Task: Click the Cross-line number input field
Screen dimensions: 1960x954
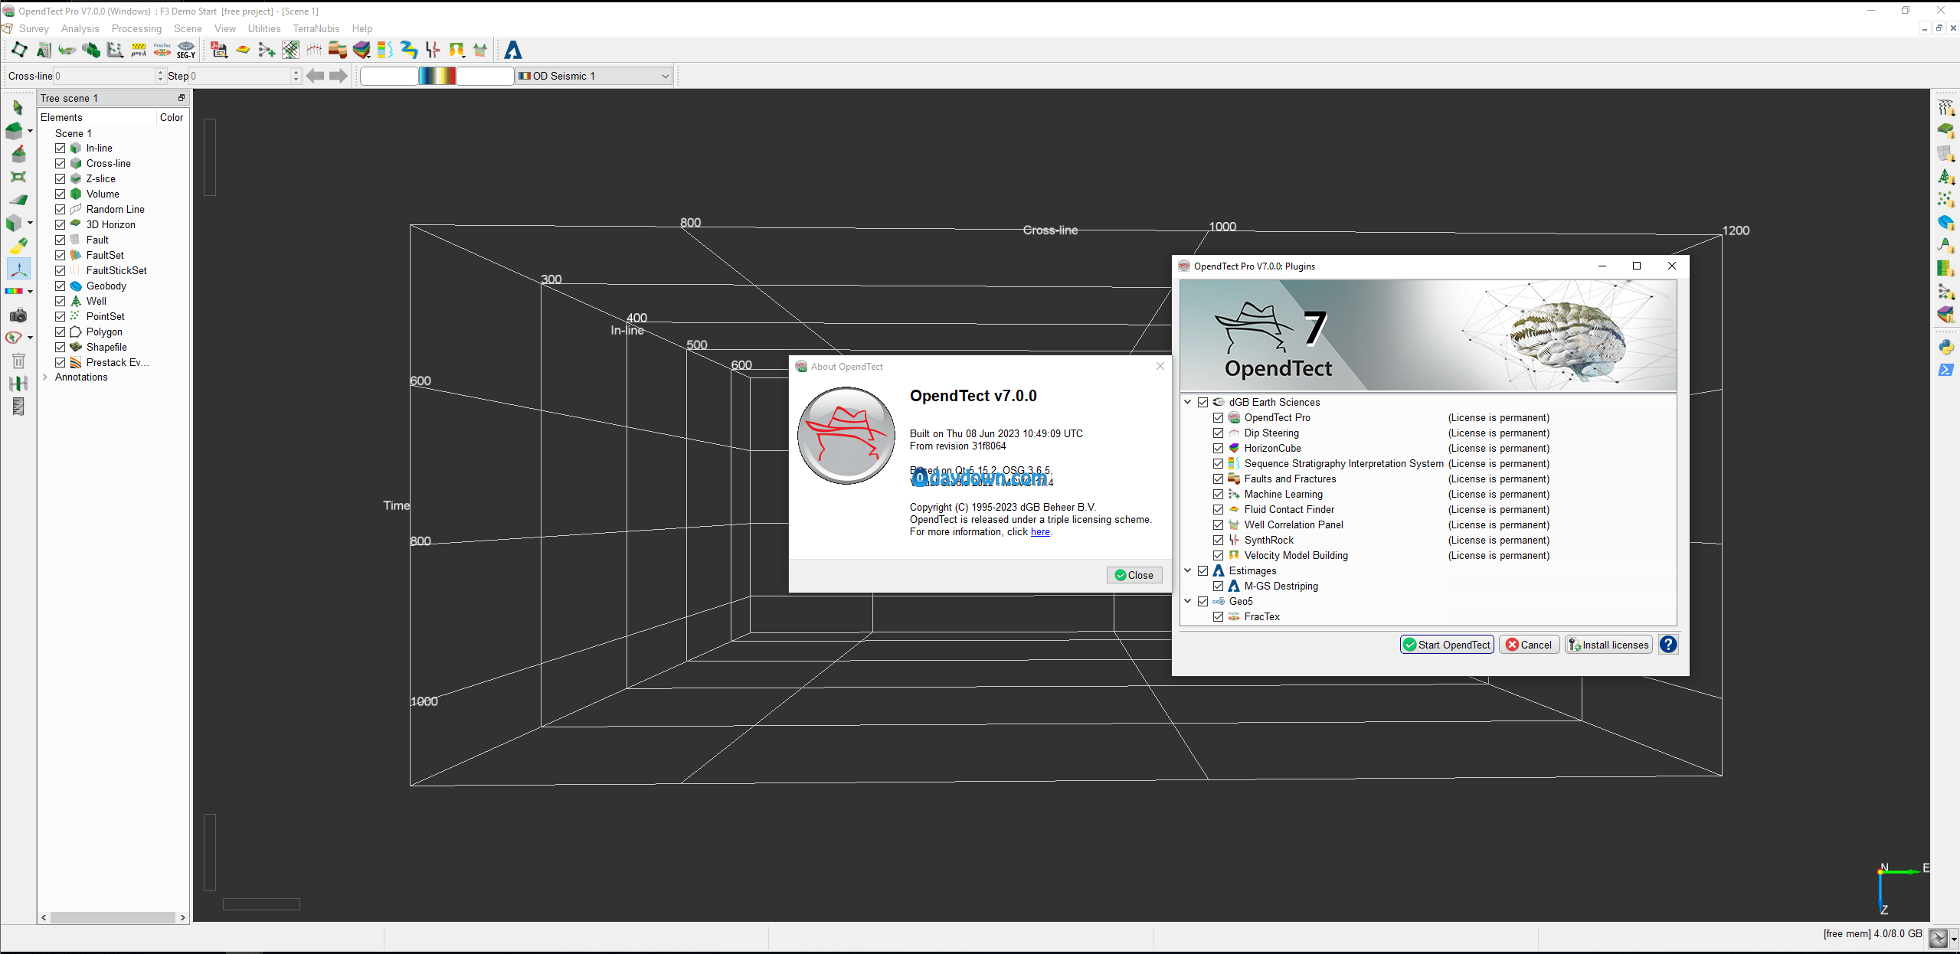Action: click(104, 76)
